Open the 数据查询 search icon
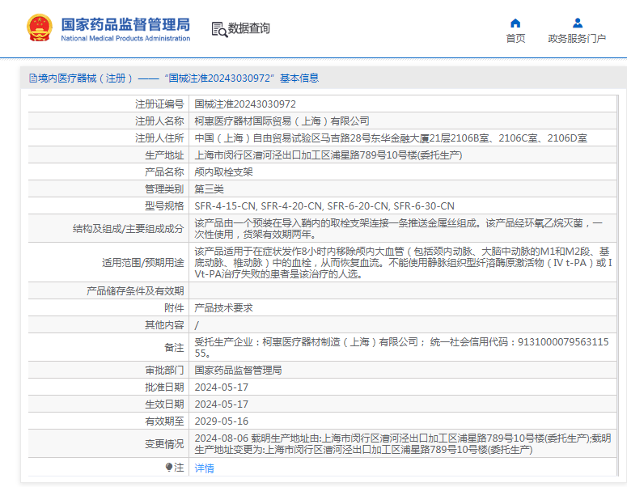This screenshot has width=627, height=487. [219, 30]
